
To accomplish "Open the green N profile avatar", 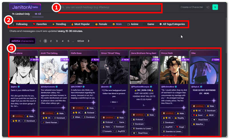I will coord(215,7).
